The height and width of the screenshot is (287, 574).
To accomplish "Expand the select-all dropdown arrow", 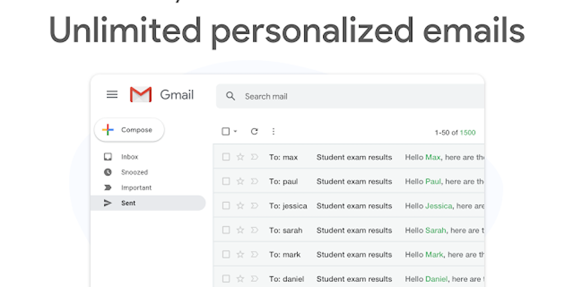I will coord(235,132).
